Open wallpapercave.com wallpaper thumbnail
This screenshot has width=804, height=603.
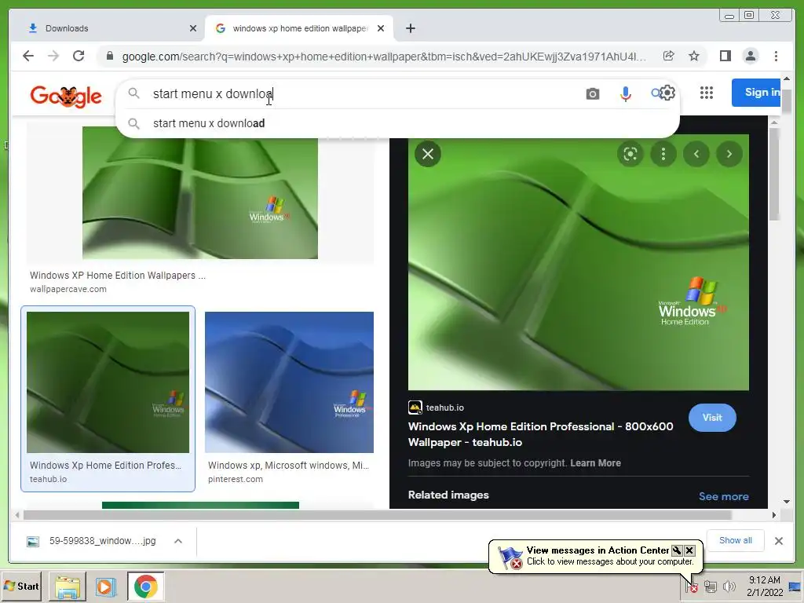(x=200, y=193)
